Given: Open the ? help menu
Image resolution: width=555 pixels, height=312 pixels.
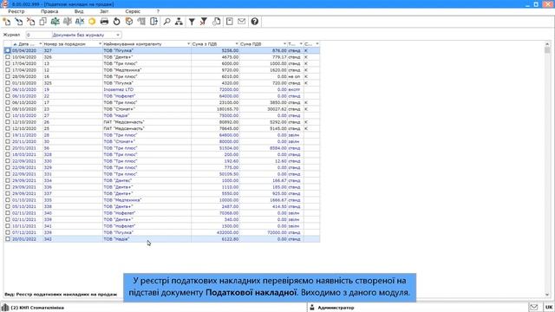Looking at the screenshot, I should [x=158, y=11].
